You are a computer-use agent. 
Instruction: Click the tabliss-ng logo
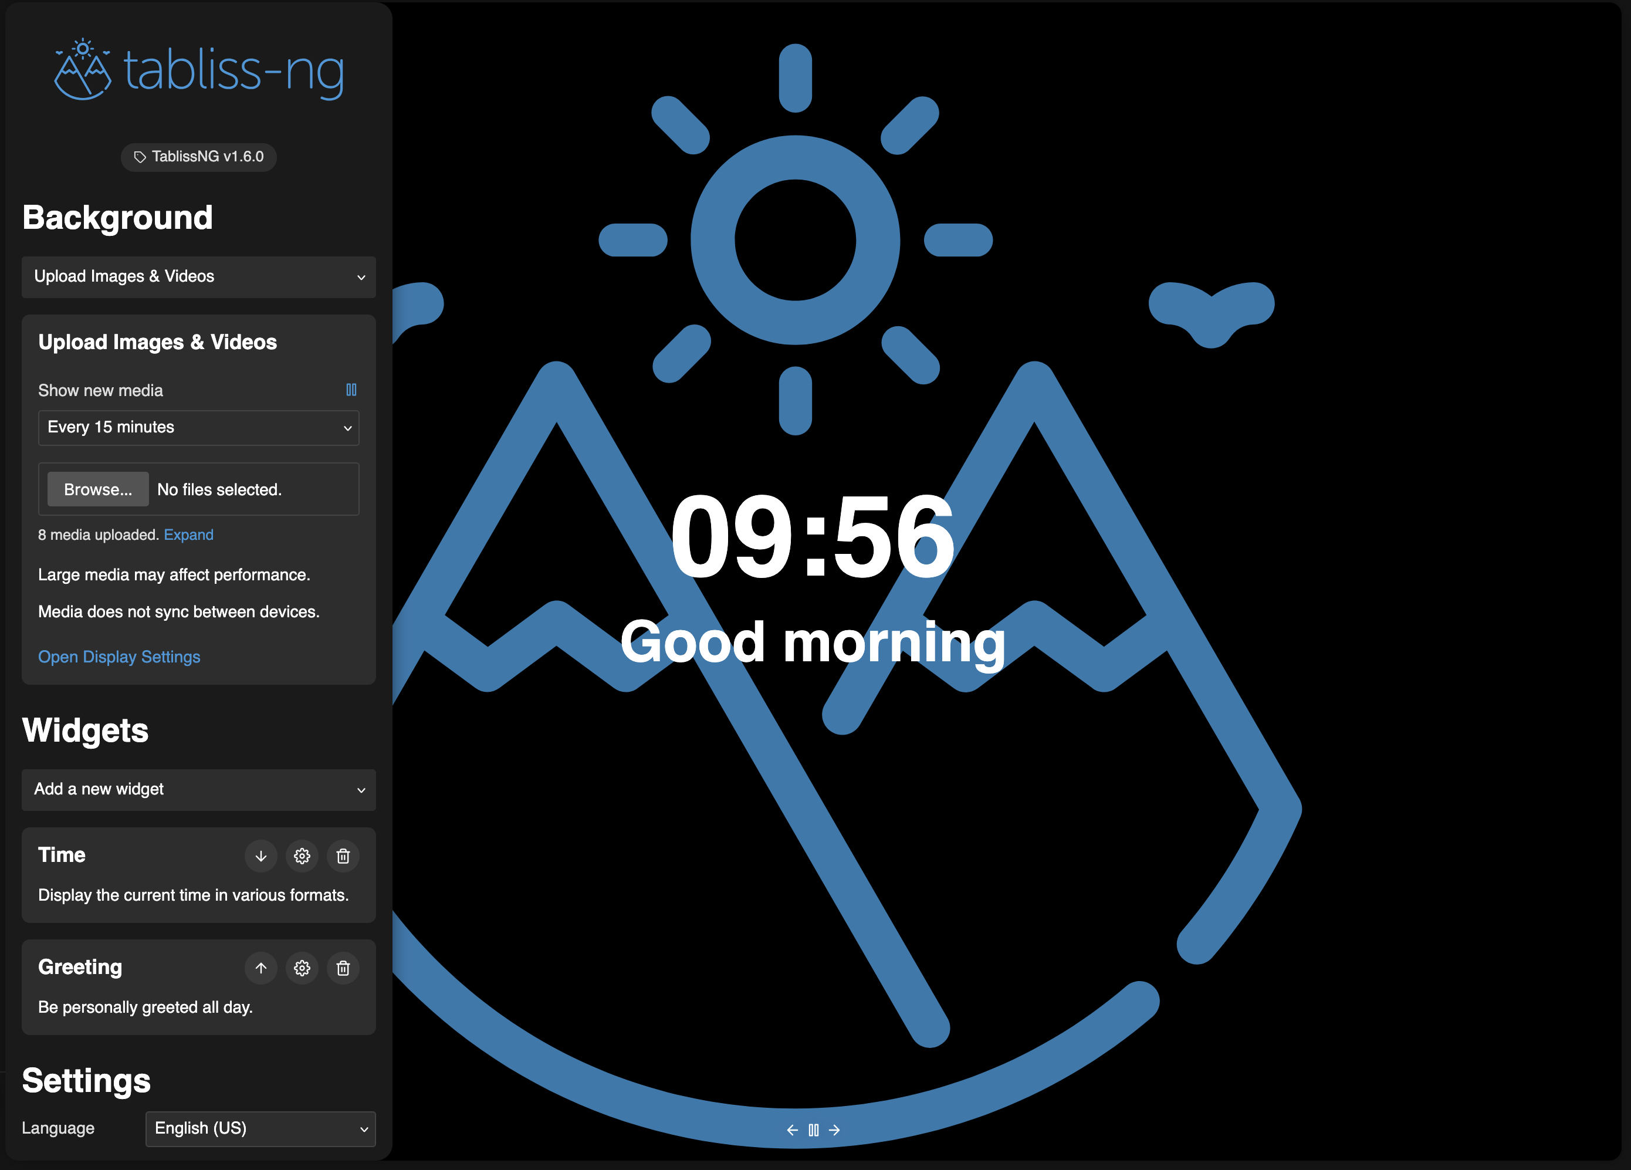click(x=198, y=70)
